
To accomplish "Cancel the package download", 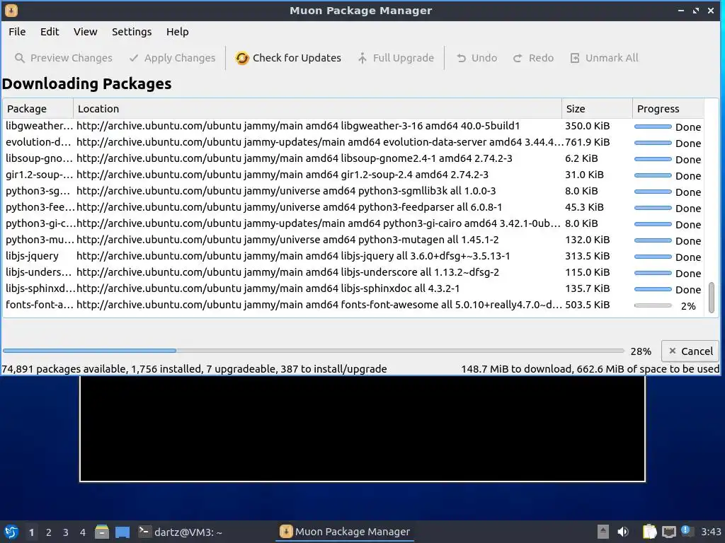I will (x=691, y=351).
